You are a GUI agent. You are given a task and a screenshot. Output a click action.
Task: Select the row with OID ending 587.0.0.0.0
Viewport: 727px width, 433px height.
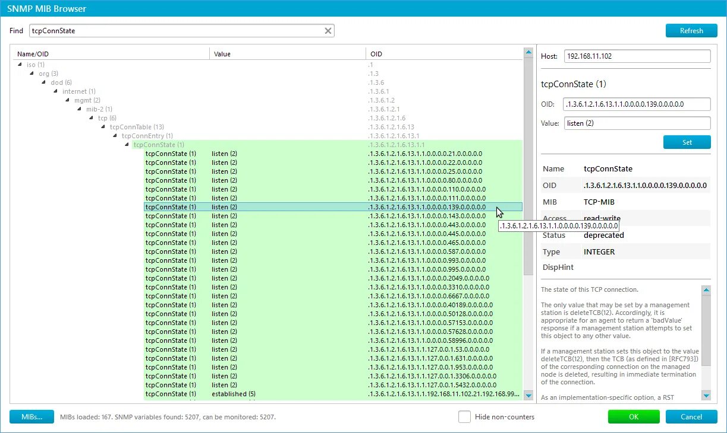pyautogui.click(x=333, y=251)
